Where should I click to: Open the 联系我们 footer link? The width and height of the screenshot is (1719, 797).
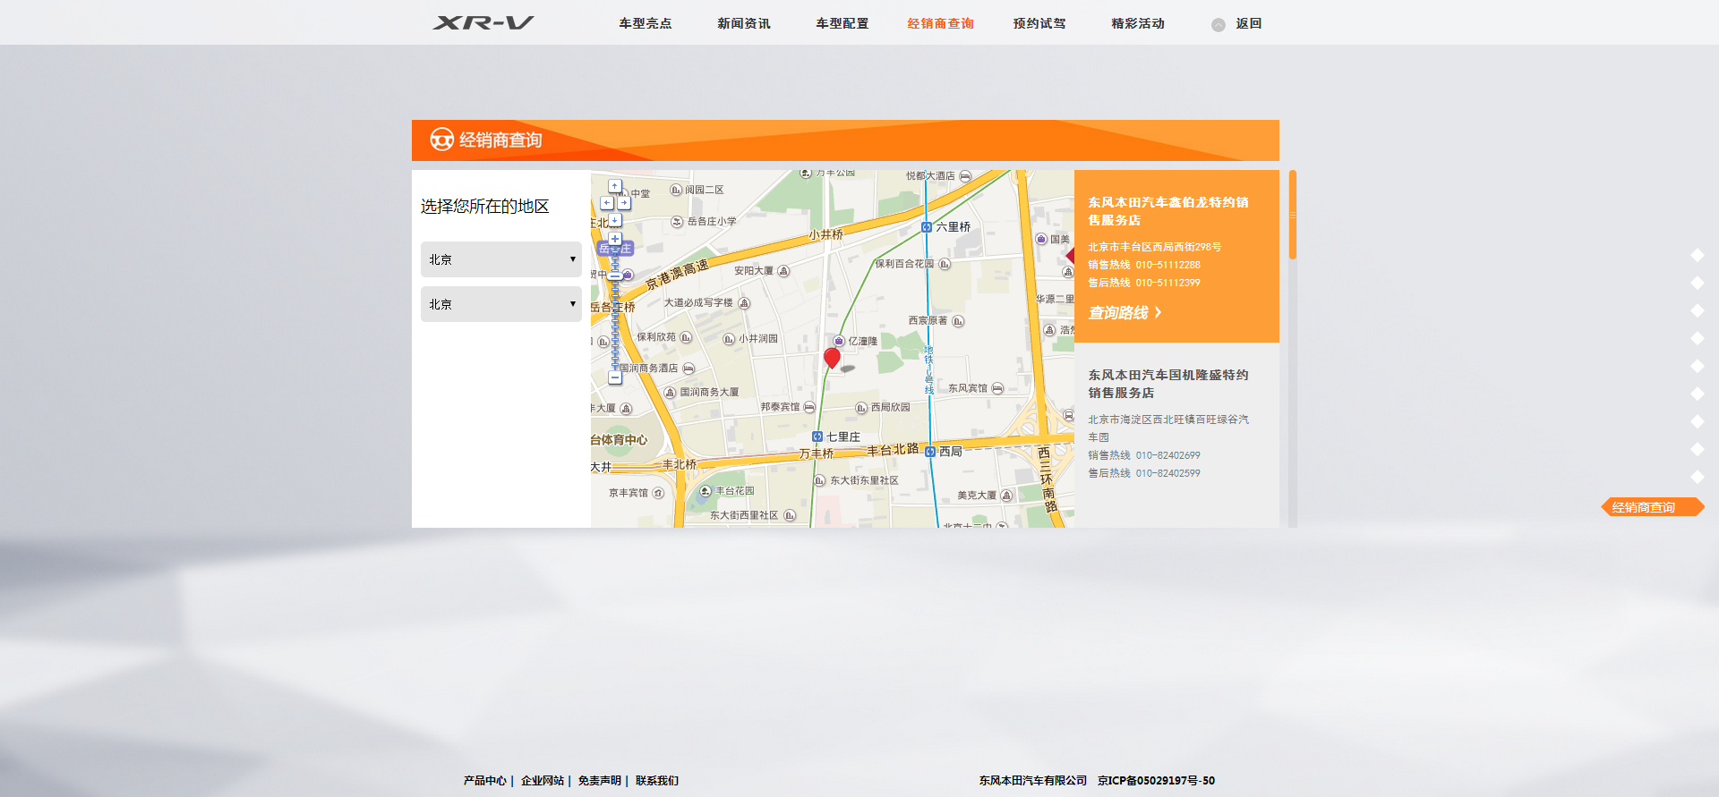[657, 781]
